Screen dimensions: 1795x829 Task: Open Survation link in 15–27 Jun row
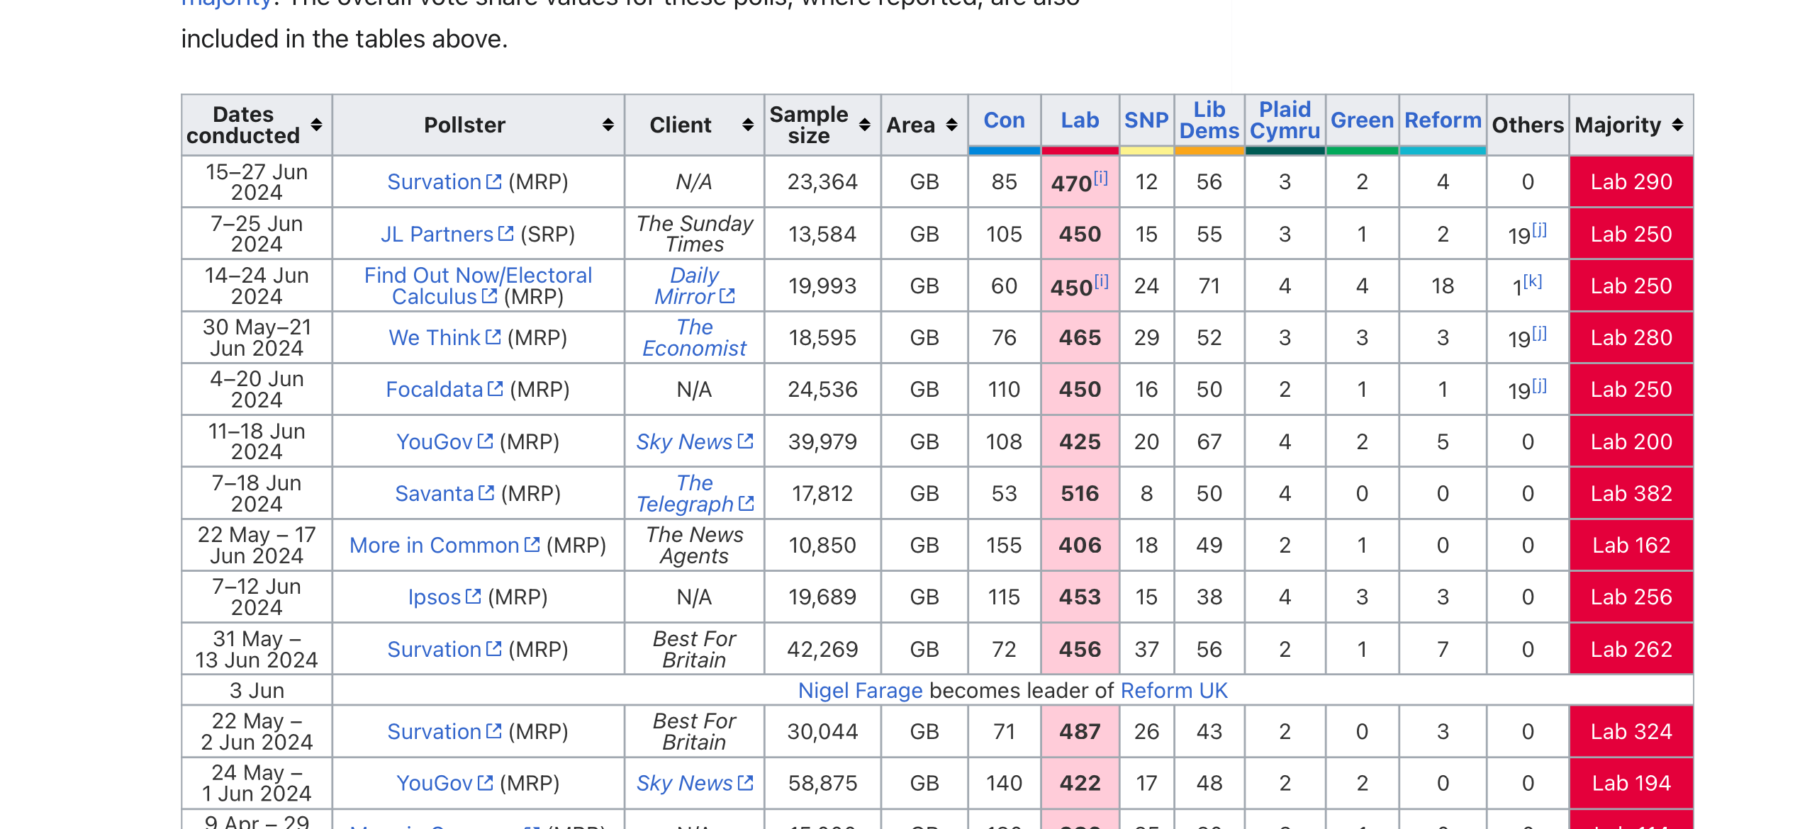click(444, 182)
